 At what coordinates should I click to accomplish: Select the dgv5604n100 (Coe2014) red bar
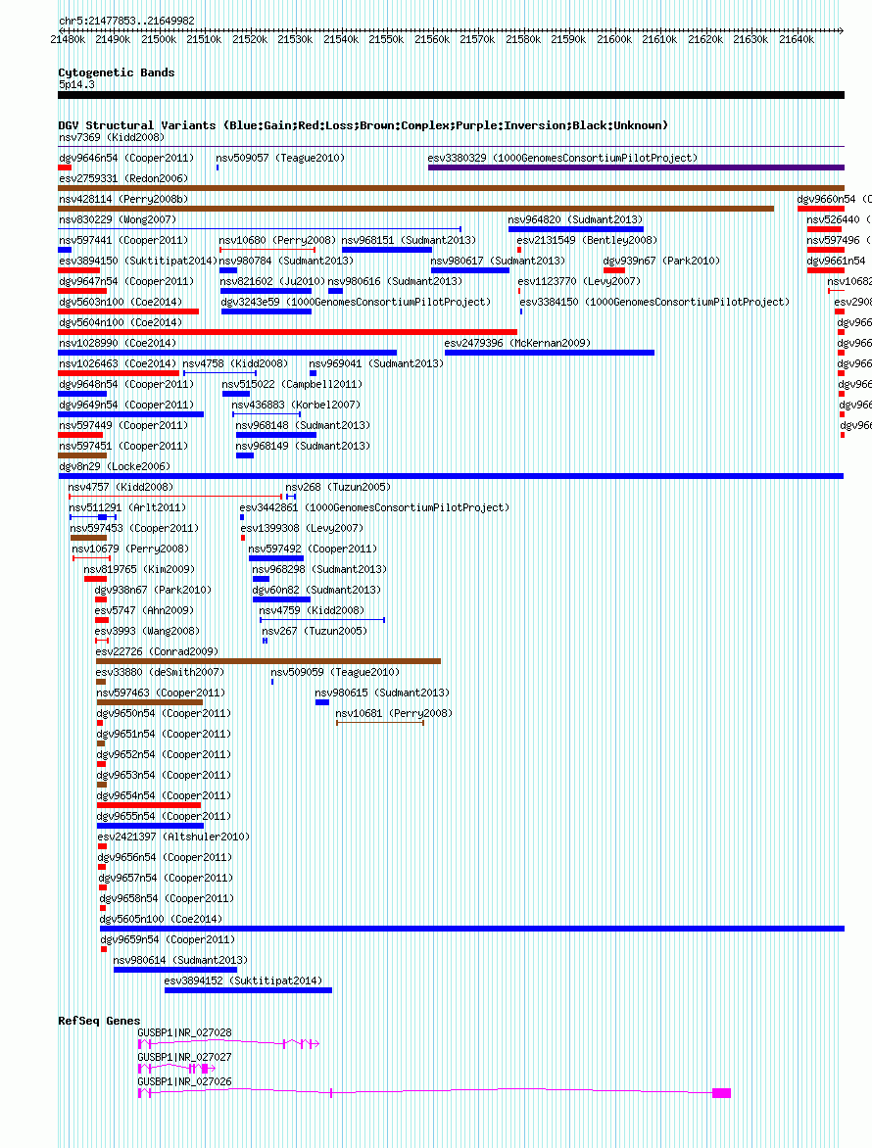(288, 332)
